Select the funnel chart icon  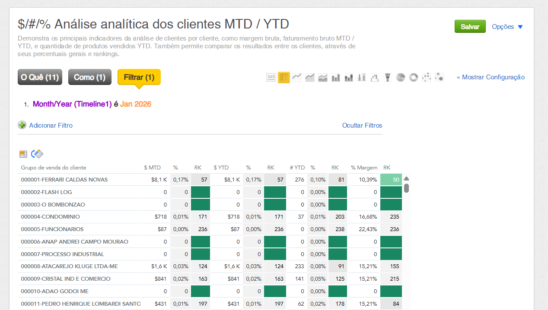pos(388,78)
